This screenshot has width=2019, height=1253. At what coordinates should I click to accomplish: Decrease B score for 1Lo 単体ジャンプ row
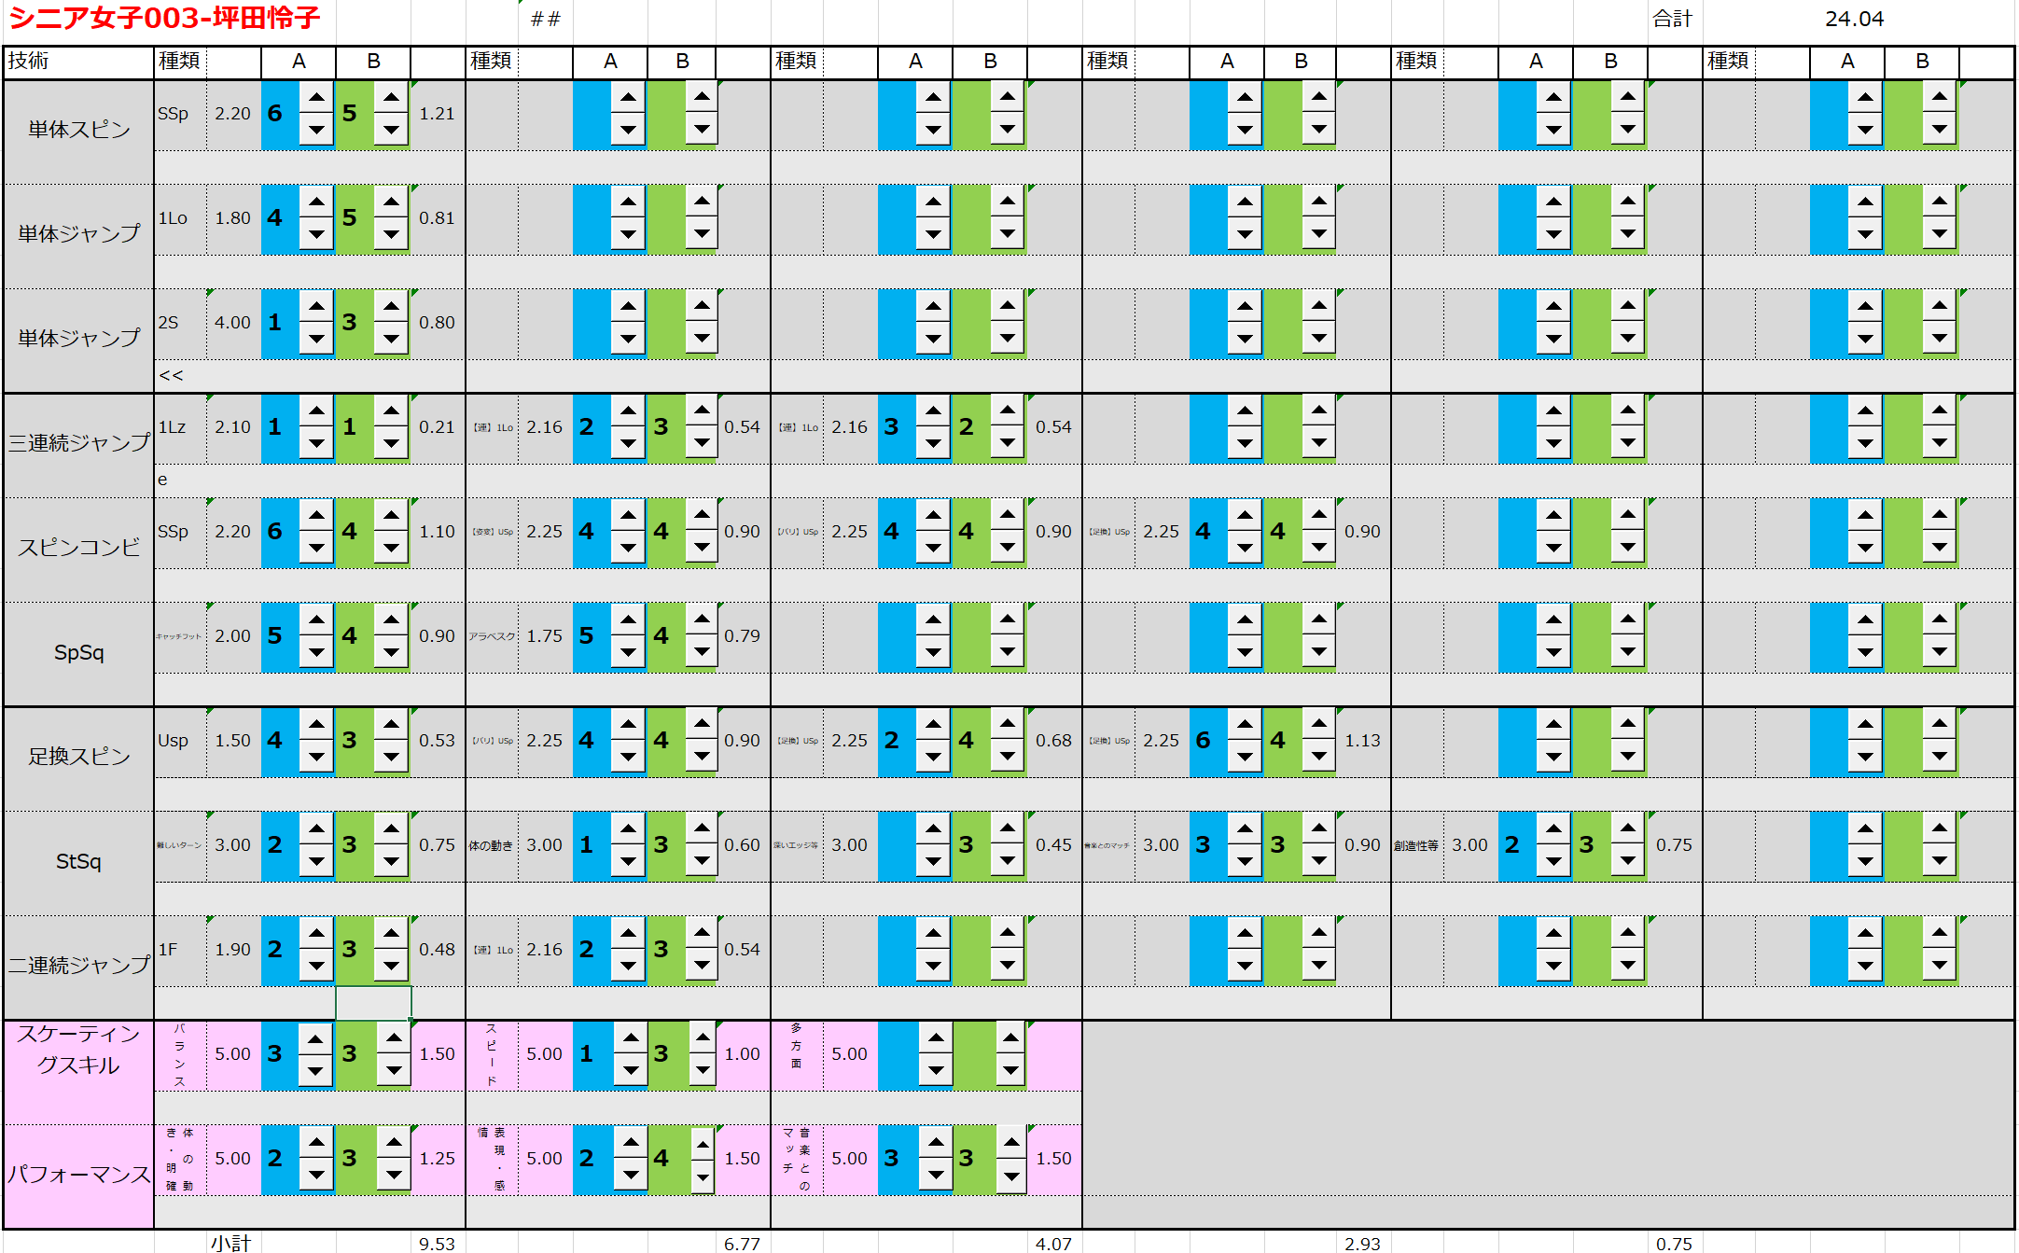(x=391, y=234)
